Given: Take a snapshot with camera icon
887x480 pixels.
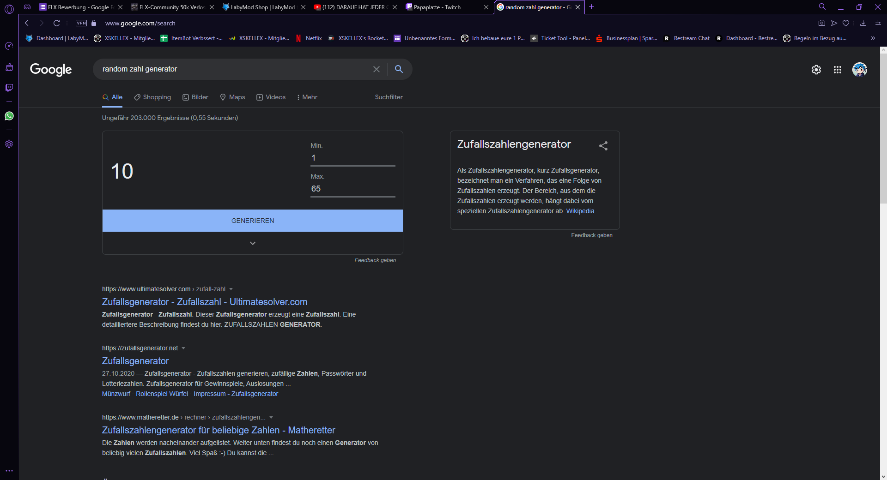Looking at the screenshot, I should 822,23.
